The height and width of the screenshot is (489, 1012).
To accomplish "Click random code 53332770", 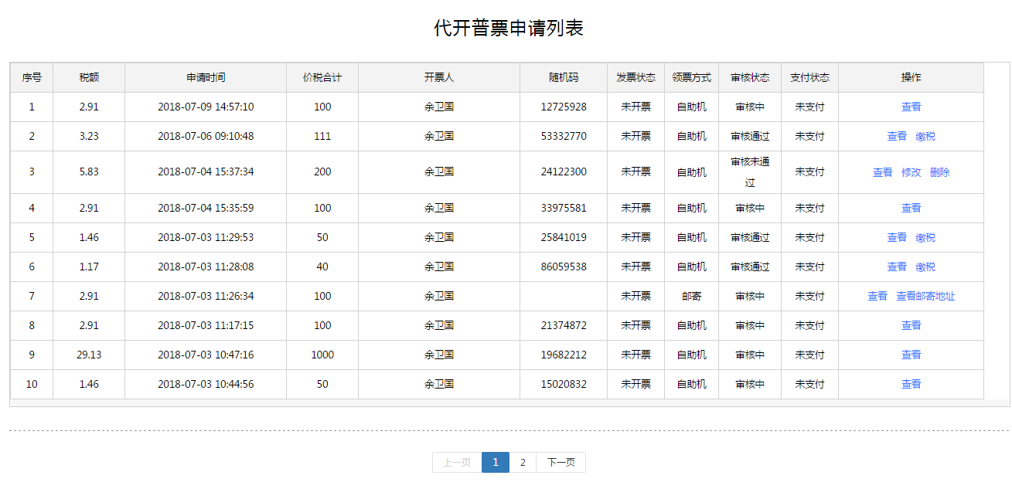I will coord(564,136).
